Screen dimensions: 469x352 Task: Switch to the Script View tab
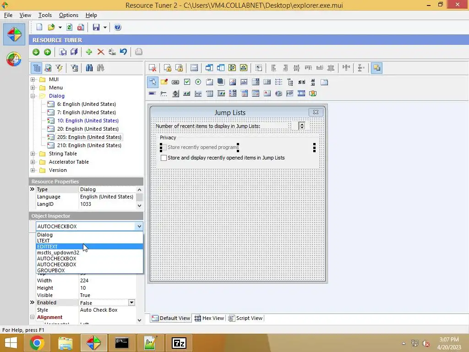click(245, 318)
